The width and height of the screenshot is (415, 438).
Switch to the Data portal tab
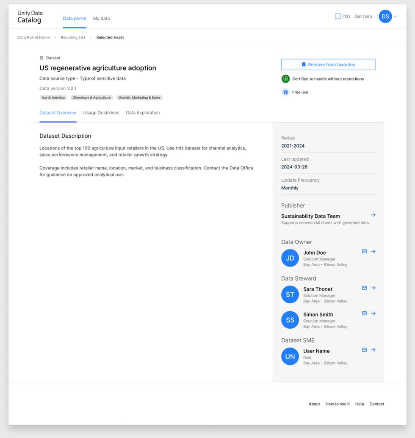(75, 19)
